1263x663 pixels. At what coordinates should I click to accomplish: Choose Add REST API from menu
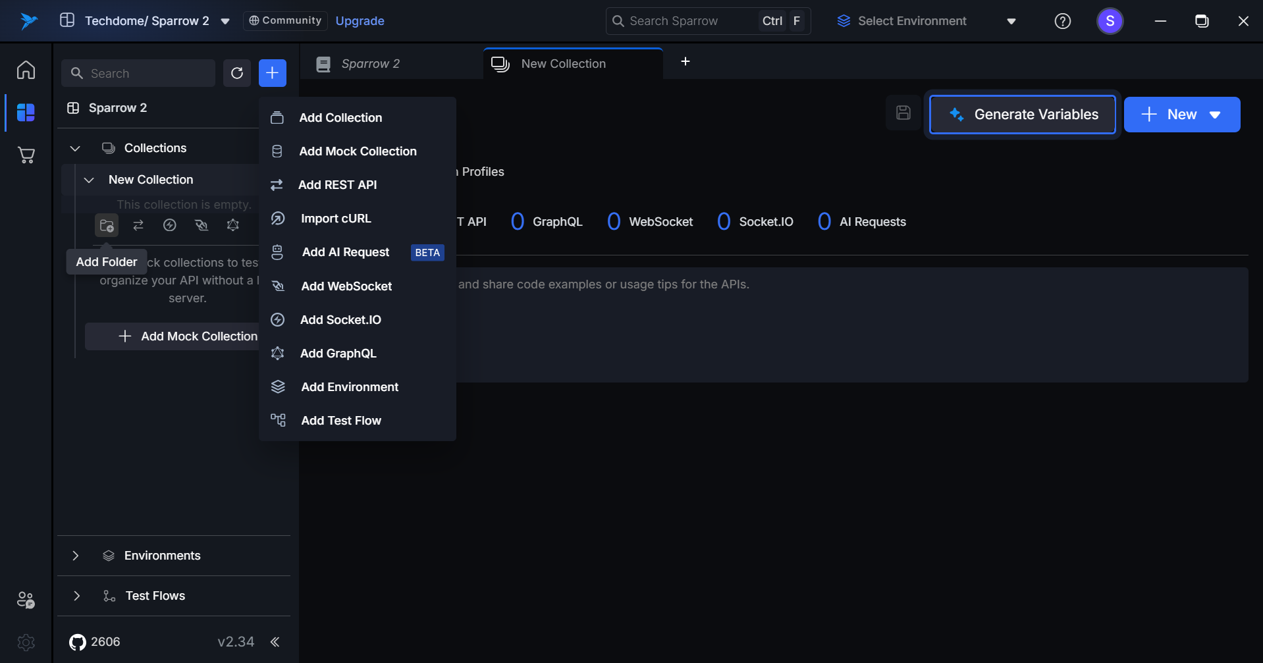[x=337, y=185]
